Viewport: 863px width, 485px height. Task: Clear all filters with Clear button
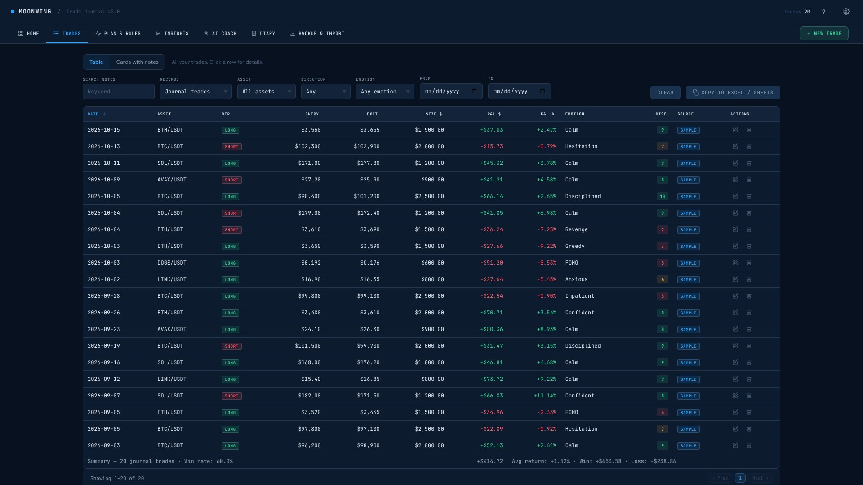[x=665, y=93]
